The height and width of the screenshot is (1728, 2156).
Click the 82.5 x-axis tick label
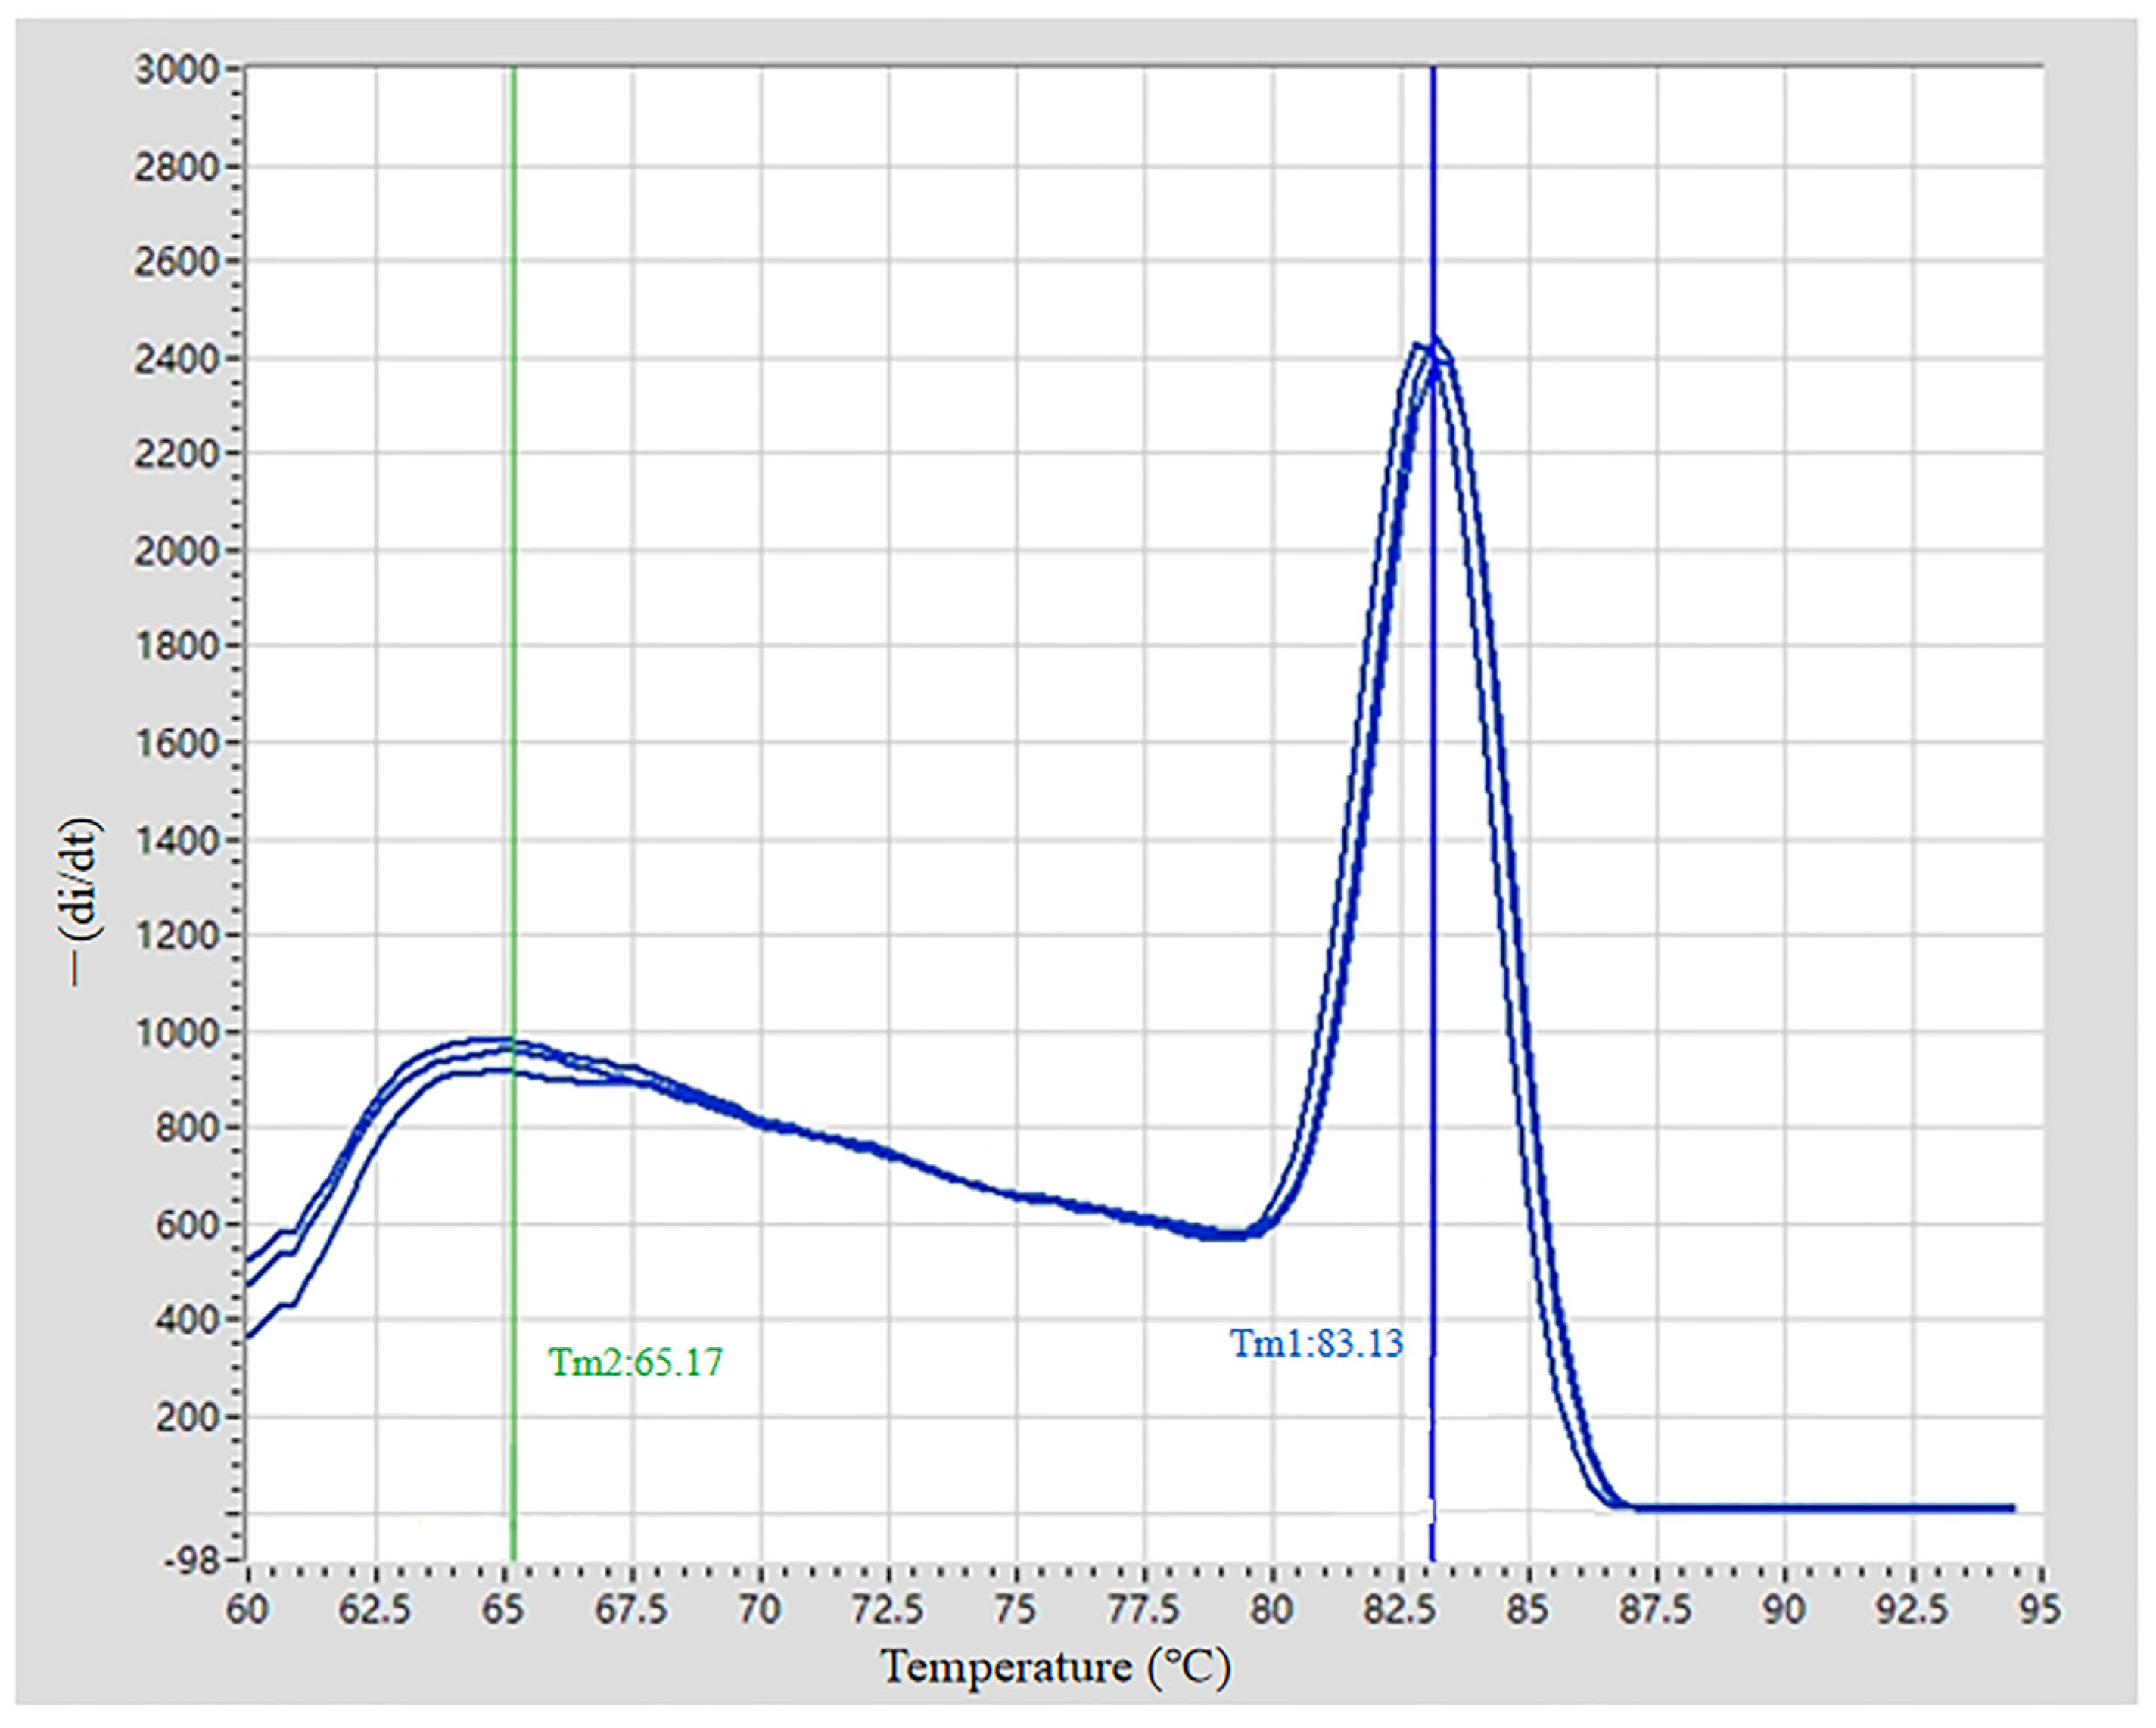[x=1401, y=1611]
